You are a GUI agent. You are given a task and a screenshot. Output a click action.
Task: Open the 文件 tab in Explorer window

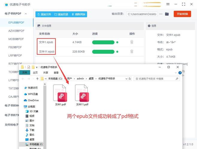25,72
